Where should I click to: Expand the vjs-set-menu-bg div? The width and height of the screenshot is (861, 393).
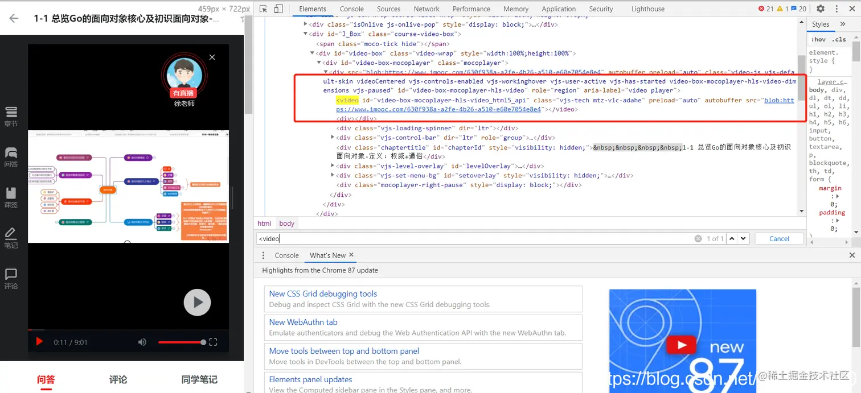pos(333,175)
